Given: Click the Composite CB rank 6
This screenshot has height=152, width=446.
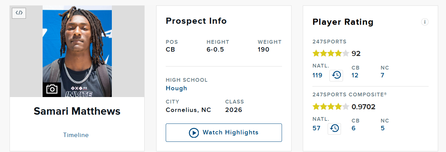Looking at the screenshot, I should (x=354, y=128).
